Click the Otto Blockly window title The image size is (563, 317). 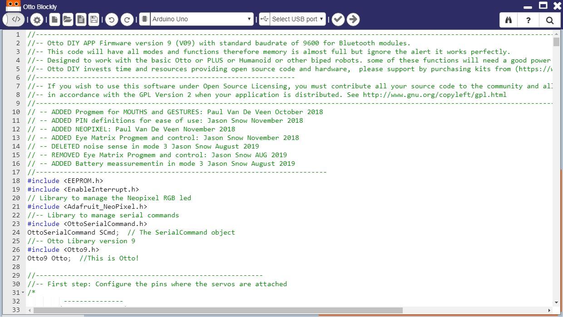point(40,7)
